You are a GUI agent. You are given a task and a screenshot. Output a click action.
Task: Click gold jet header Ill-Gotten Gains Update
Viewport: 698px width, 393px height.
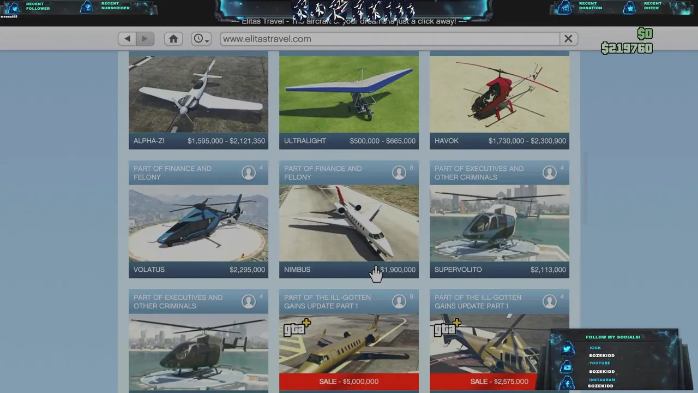(327, 301)
